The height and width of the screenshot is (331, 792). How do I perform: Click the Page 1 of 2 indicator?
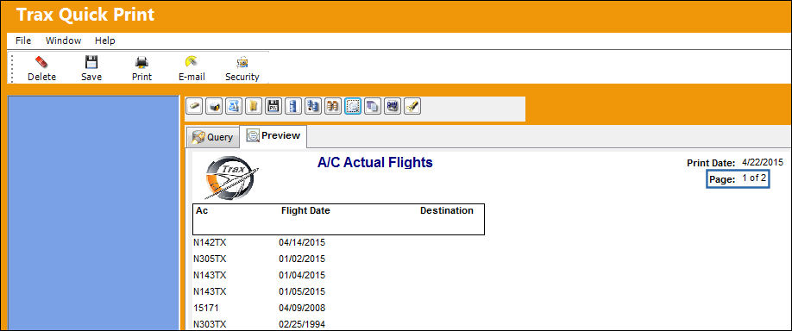point(738,178)
